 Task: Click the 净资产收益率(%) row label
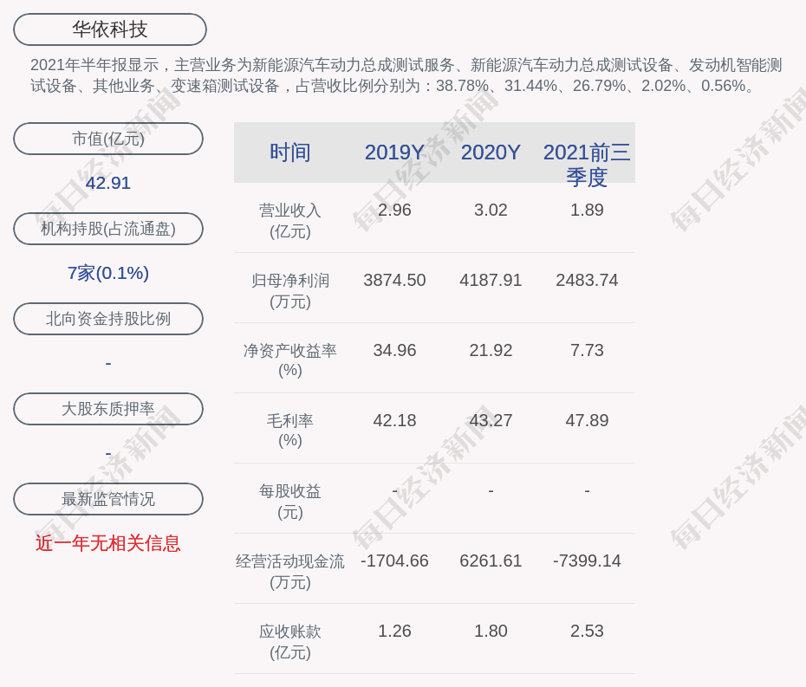coord(290,360)
